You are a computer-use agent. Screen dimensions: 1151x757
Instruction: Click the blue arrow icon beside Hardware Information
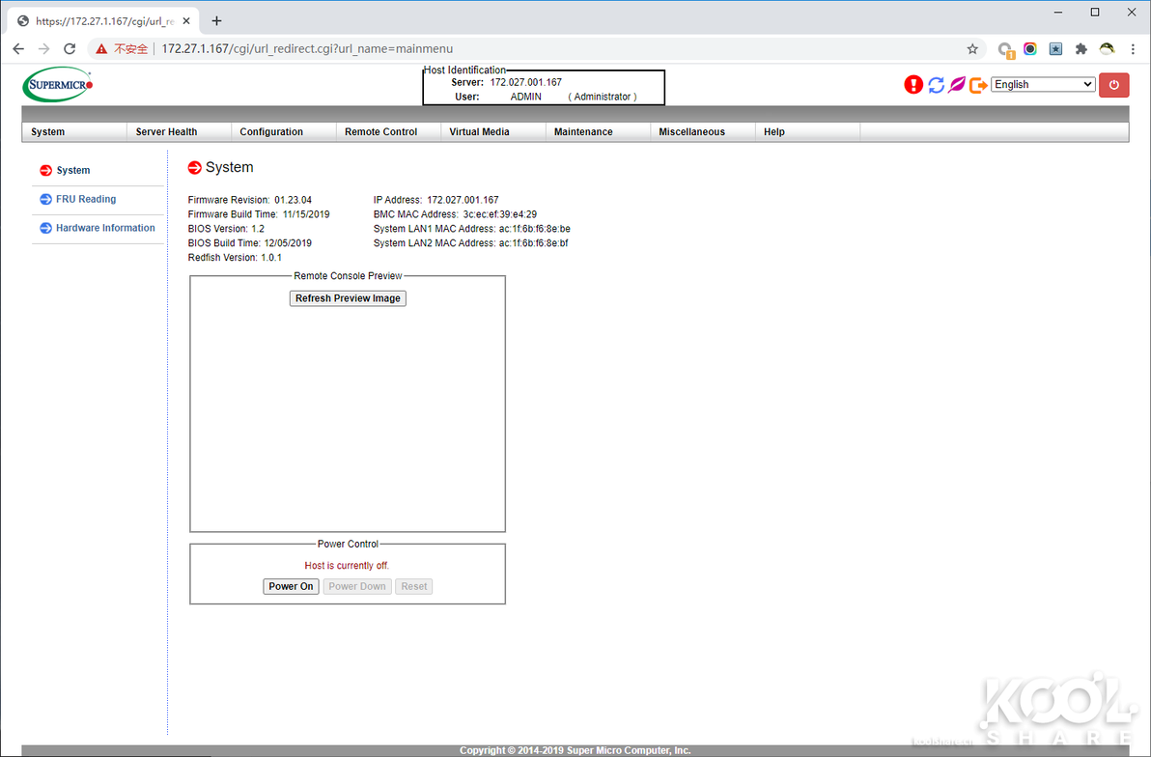tap(45, 228)
